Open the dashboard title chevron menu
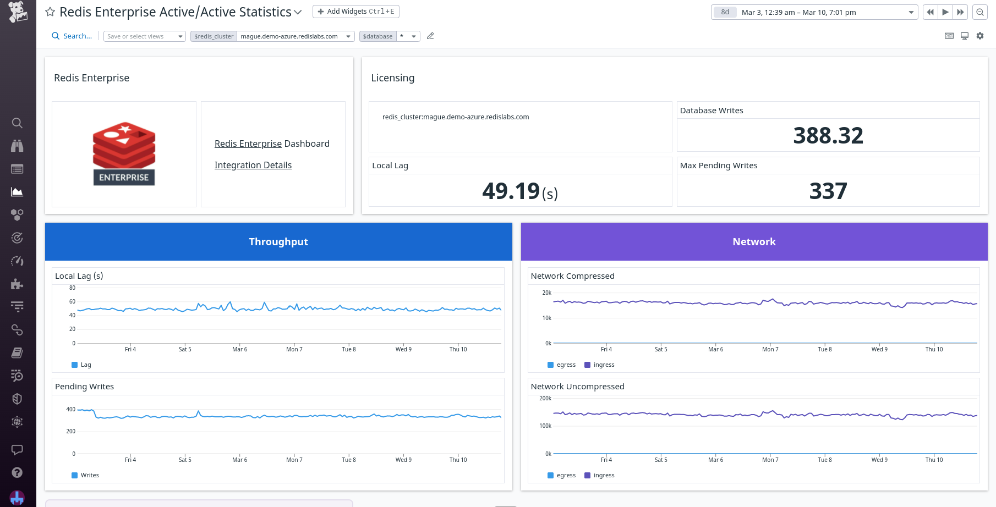The height and width of the screenshot is (507, 996). [298, 12]
